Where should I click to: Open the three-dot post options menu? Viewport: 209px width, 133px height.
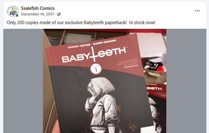(x=197, y=11)
